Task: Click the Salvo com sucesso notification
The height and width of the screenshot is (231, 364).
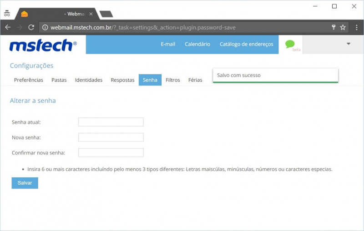Action: 276,75
